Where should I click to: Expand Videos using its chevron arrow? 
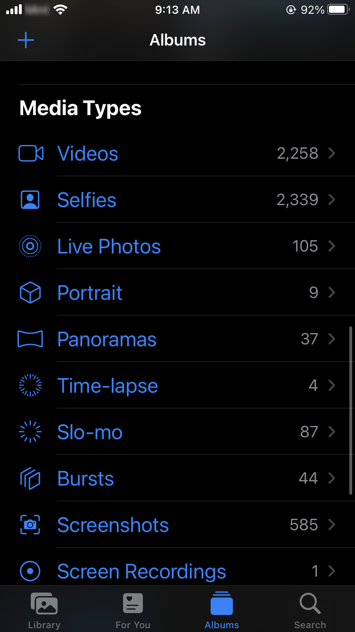pos(332,153)
